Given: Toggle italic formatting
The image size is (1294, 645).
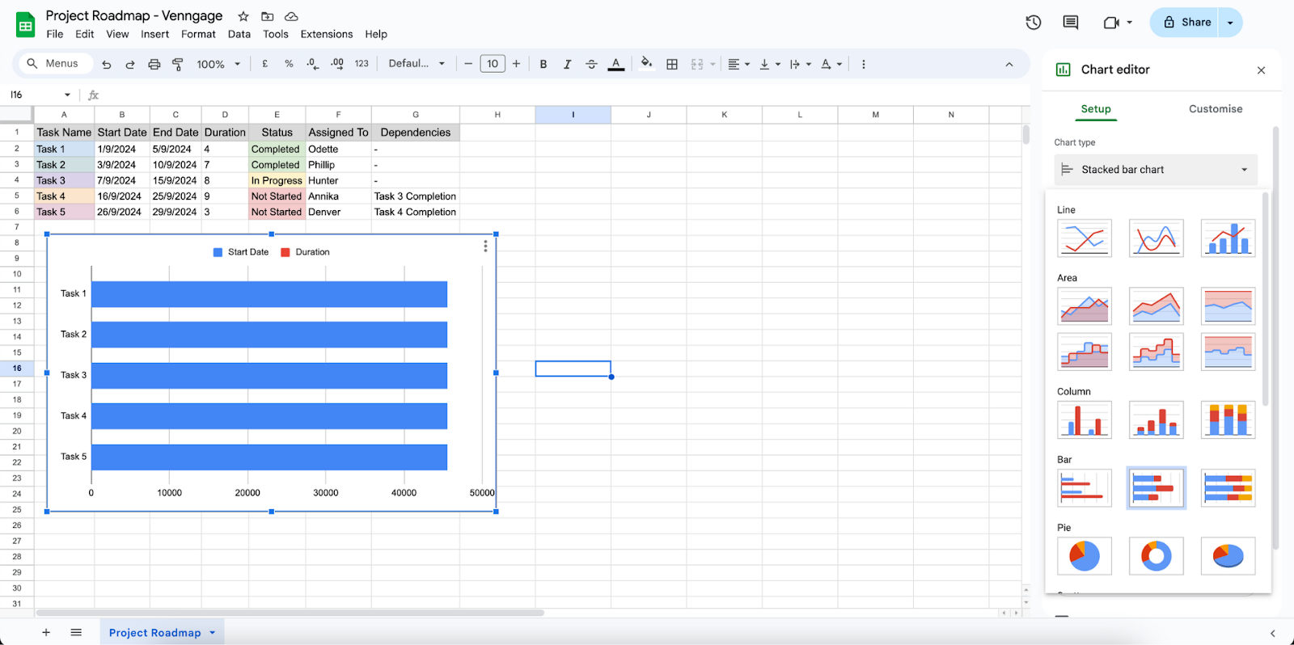Looking at the screenshot, I should coord(568,64).
